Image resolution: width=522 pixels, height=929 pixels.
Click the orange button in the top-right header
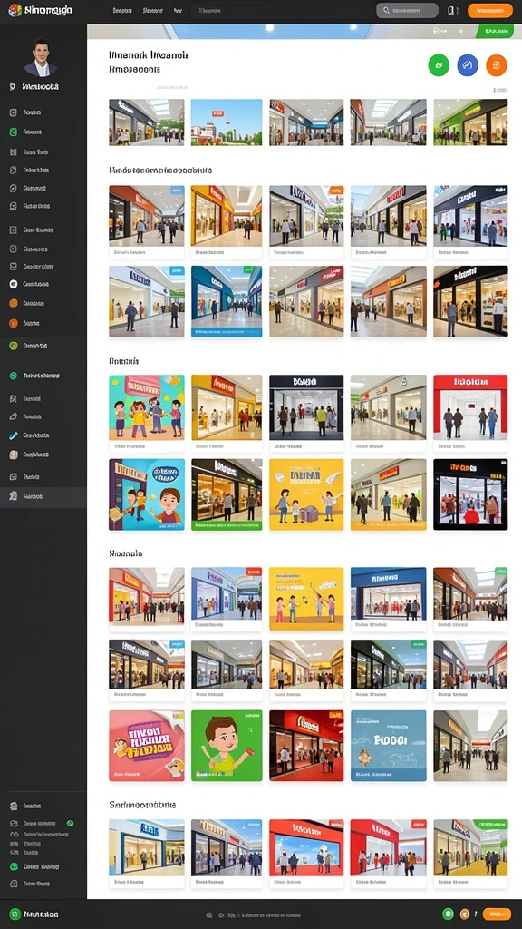pos(490,11)
